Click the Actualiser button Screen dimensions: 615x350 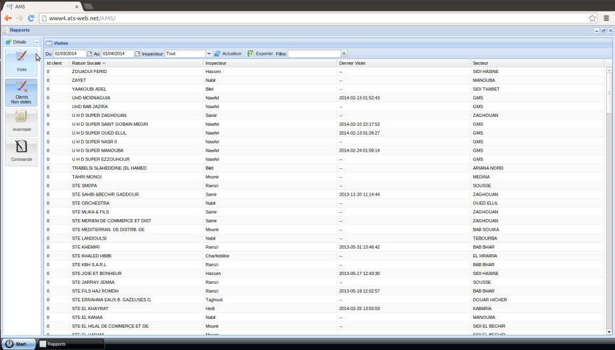(x=227, y=54)
